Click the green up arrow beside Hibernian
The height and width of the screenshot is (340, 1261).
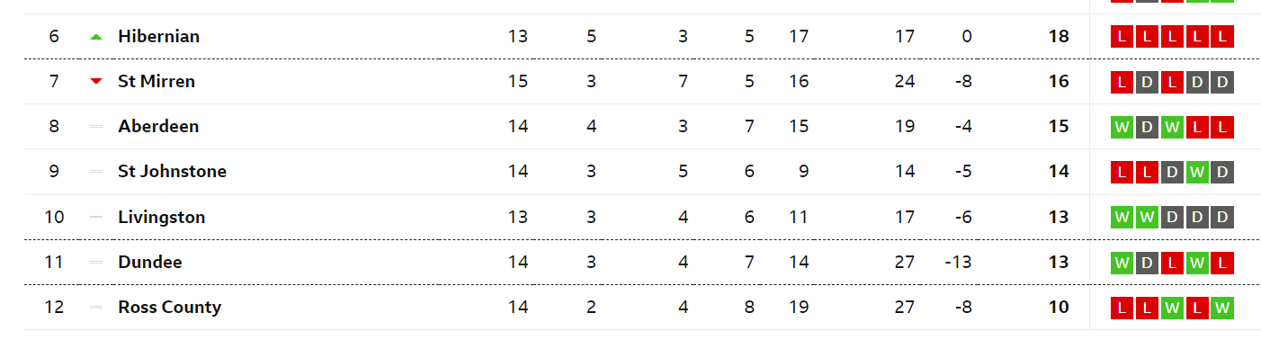pos(96,37)
